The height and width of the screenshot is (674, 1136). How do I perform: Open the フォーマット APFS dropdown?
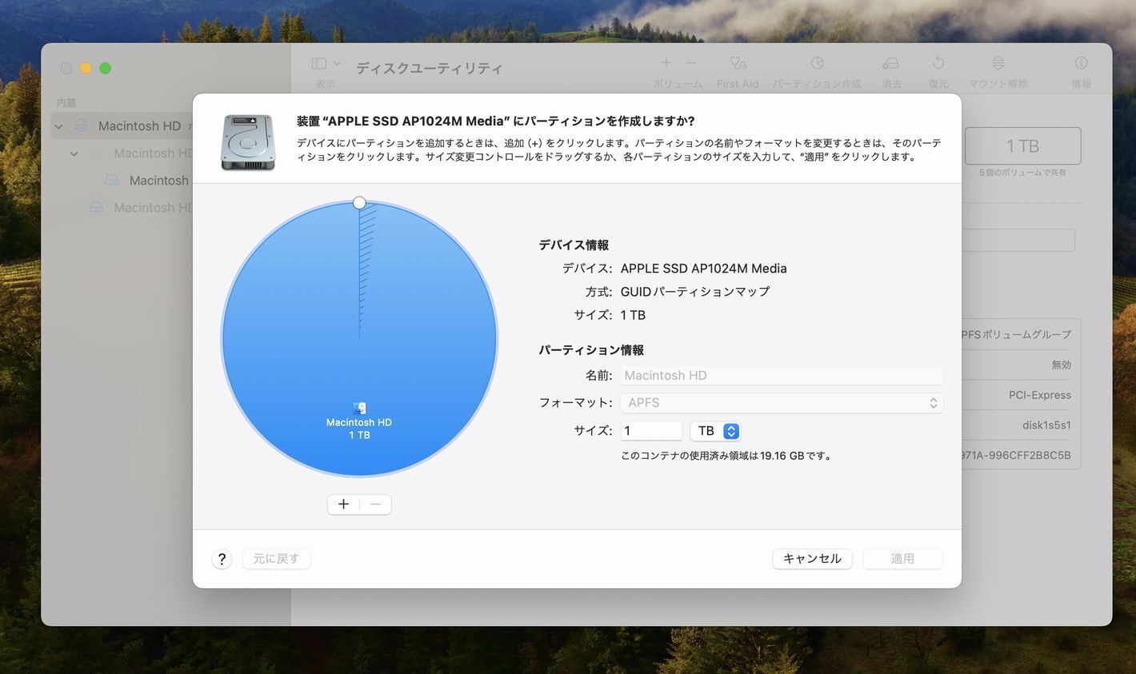781,403
